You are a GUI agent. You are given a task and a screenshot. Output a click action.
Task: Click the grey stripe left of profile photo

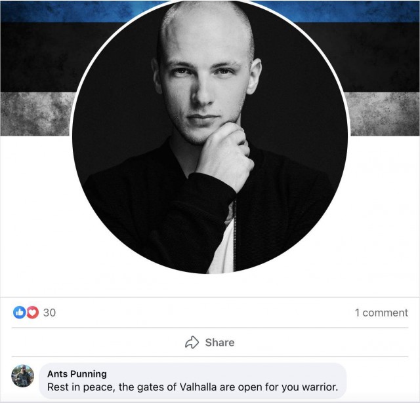[36, 114]
